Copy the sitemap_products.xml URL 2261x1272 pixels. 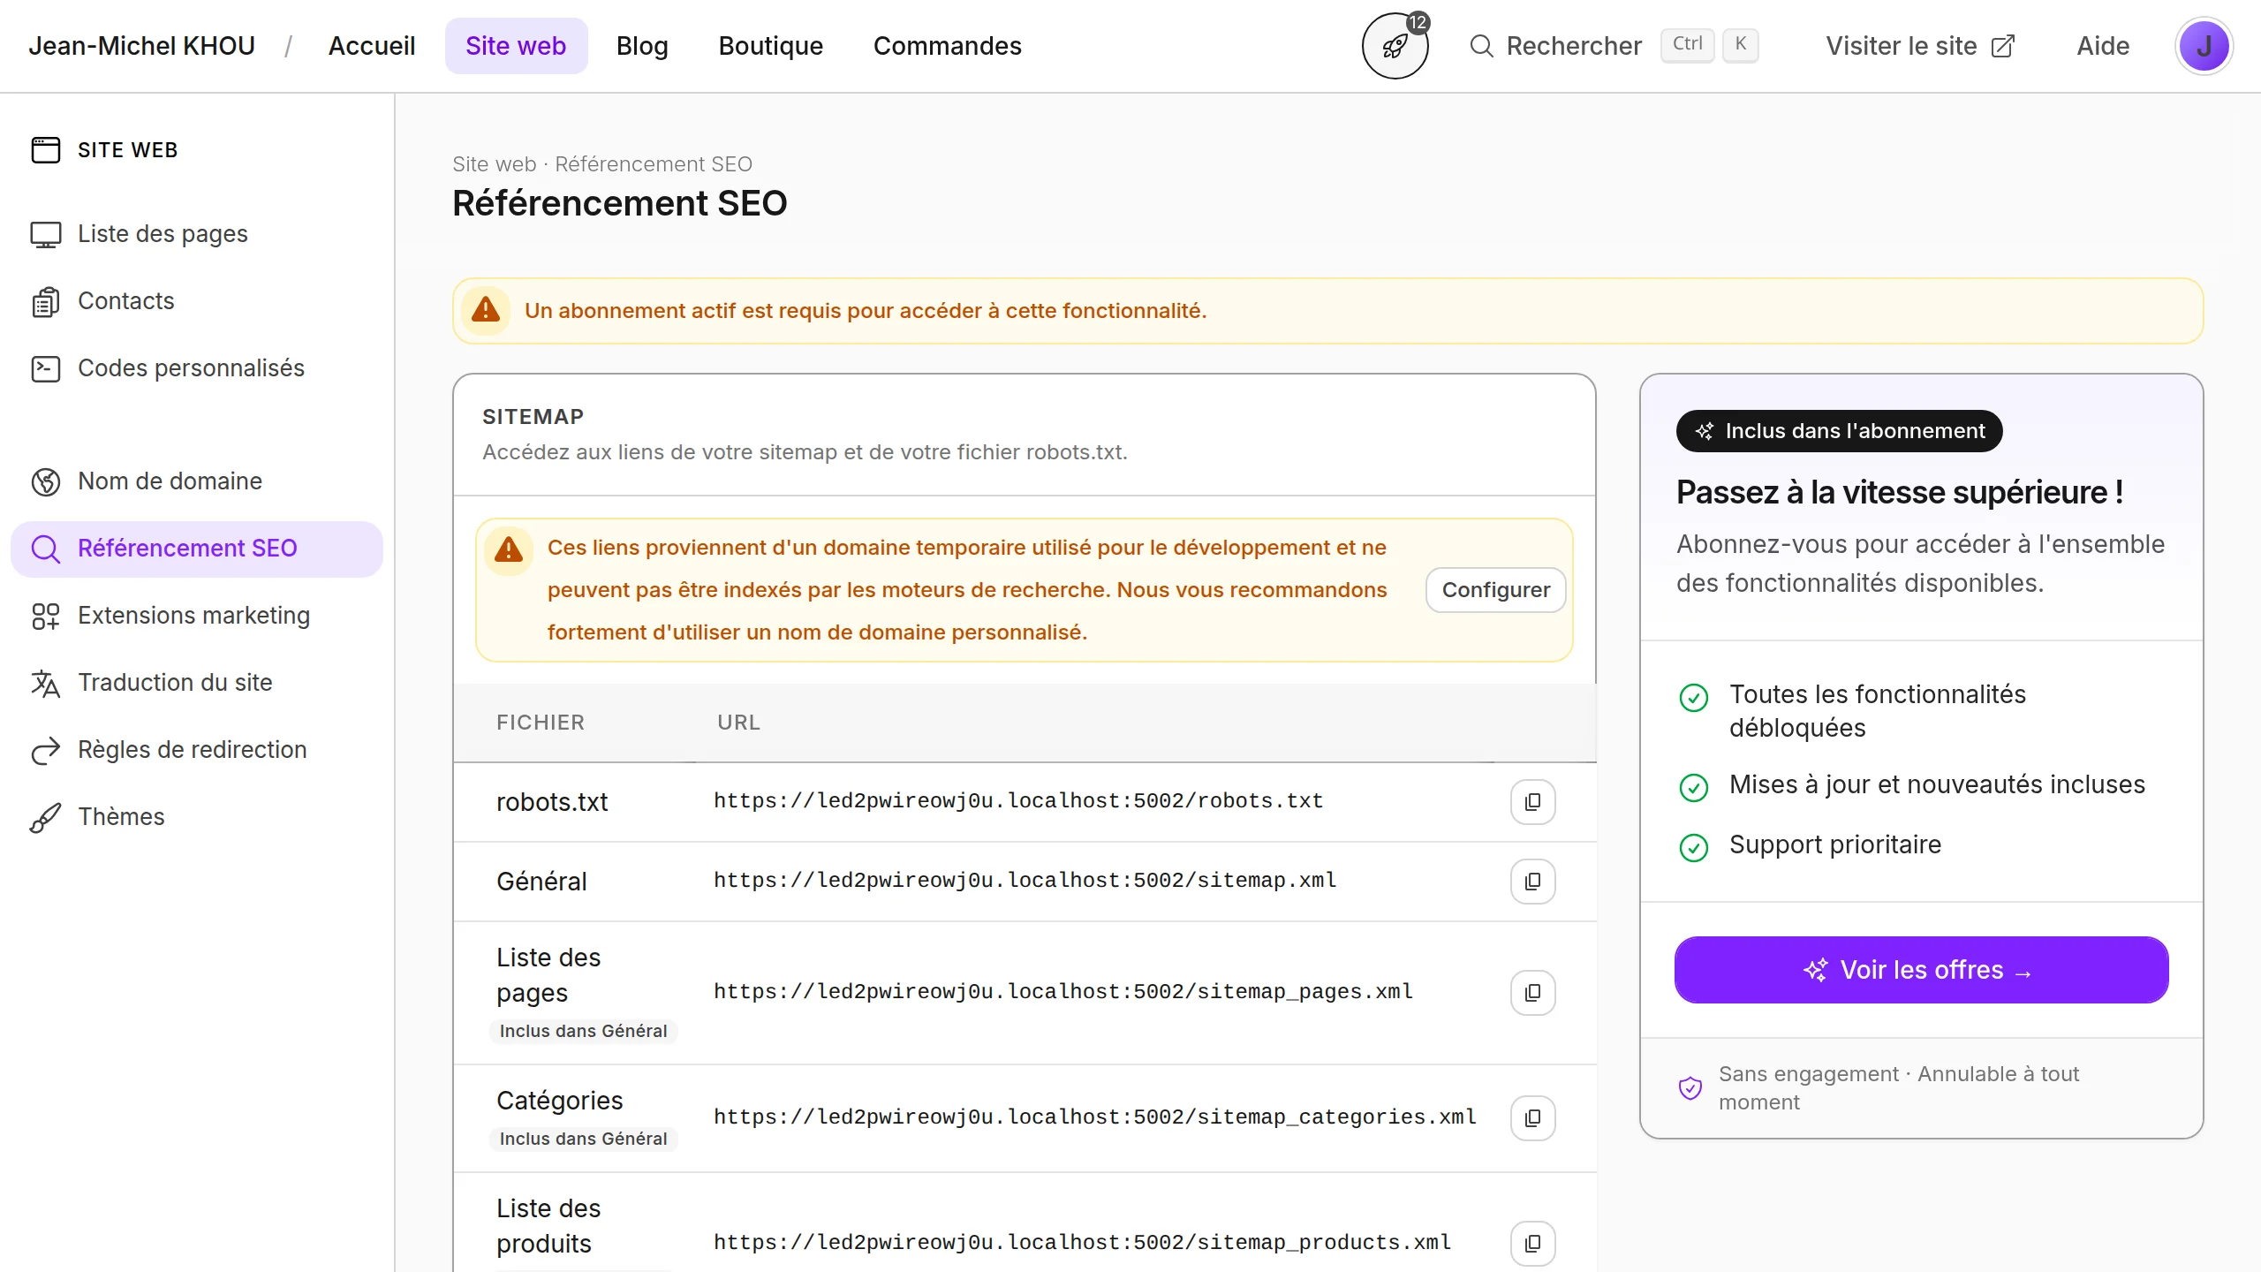click(1532, 1244)
